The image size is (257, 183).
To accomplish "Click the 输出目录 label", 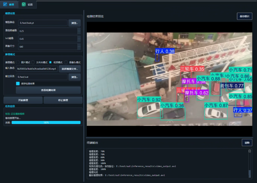I will [x=10, y=76].
